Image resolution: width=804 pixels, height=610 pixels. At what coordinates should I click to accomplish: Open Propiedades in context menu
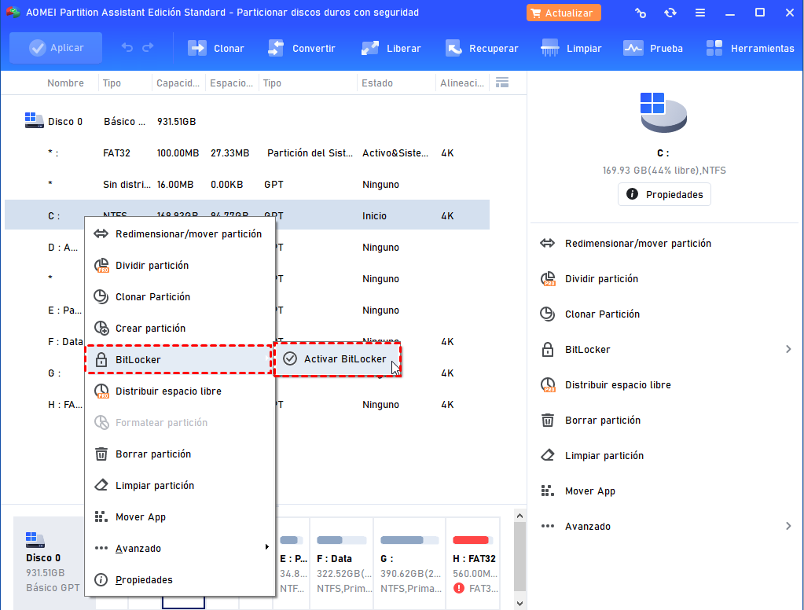180,579
